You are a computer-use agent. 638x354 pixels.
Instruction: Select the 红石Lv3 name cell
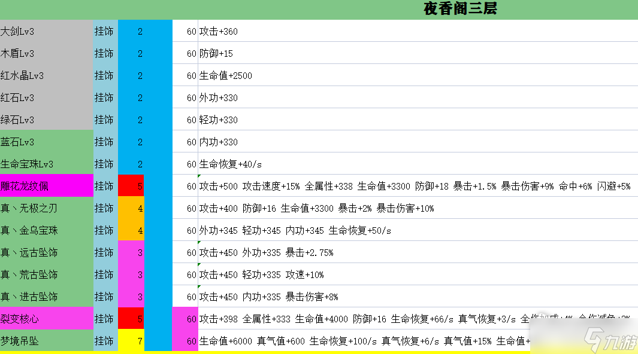tap(46, 97)
